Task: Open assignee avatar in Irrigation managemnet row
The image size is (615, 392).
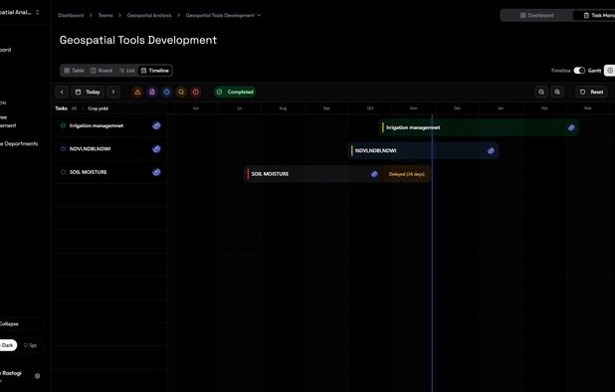Action: tap(156, 125)
